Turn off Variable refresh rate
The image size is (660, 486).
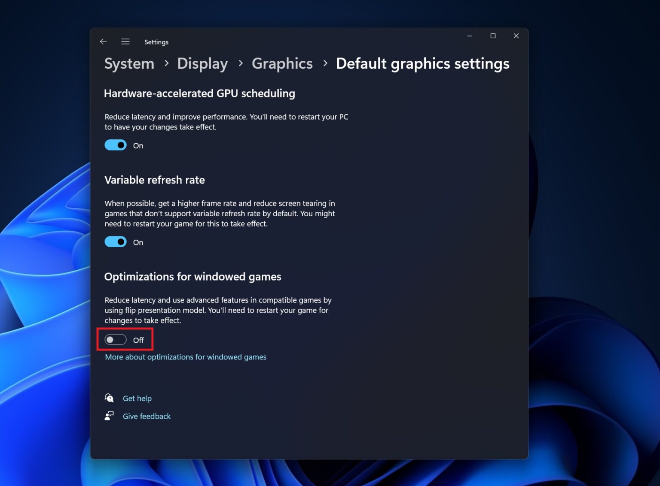pos(115,241)
